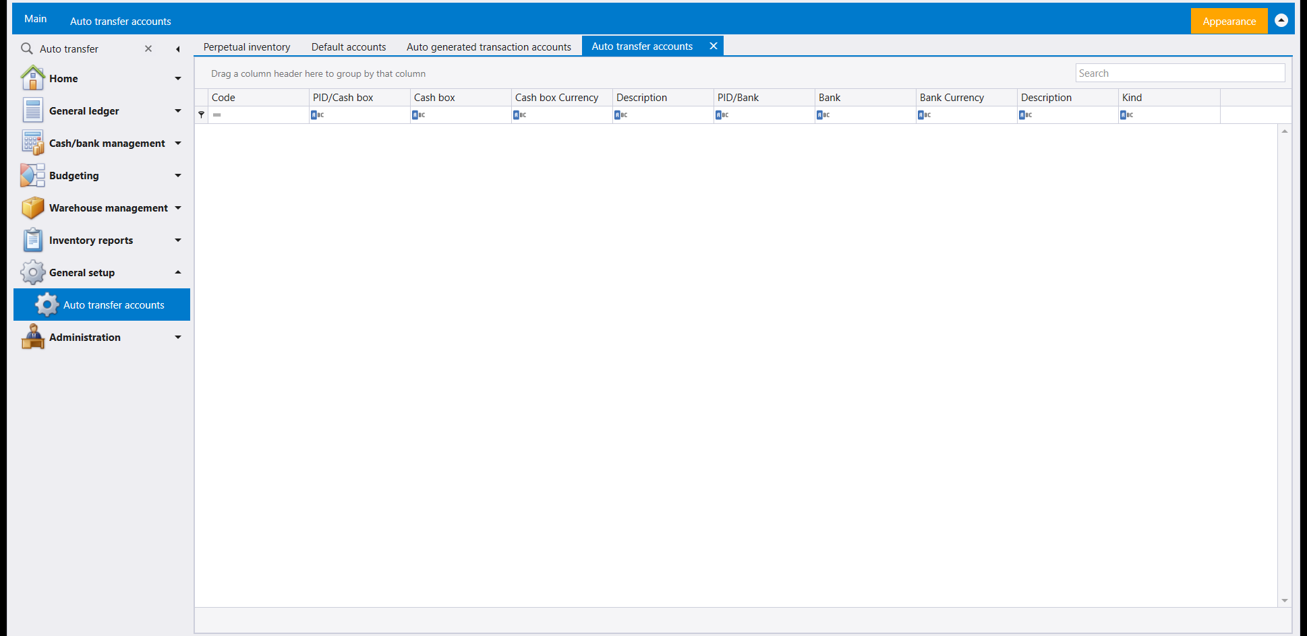The image size is (1307, 636).
Task: Click the scrollbar up arrow
Action: click(x=1285, y=131)
